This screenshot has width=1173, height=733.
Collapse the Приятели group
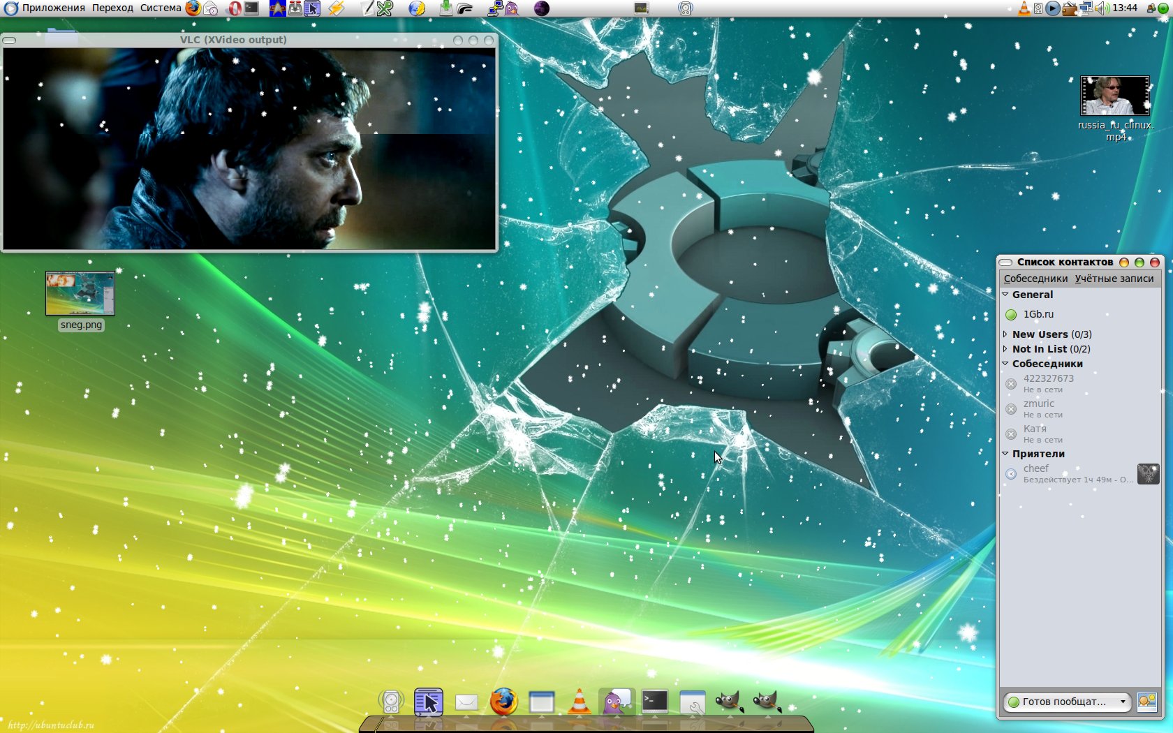pos(1005,454)
